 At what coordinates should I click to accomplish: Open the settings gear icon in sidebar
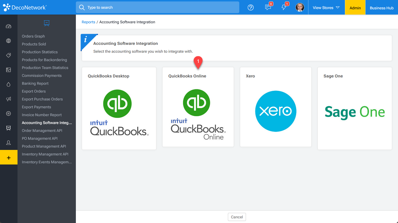[x=8, y=114]
